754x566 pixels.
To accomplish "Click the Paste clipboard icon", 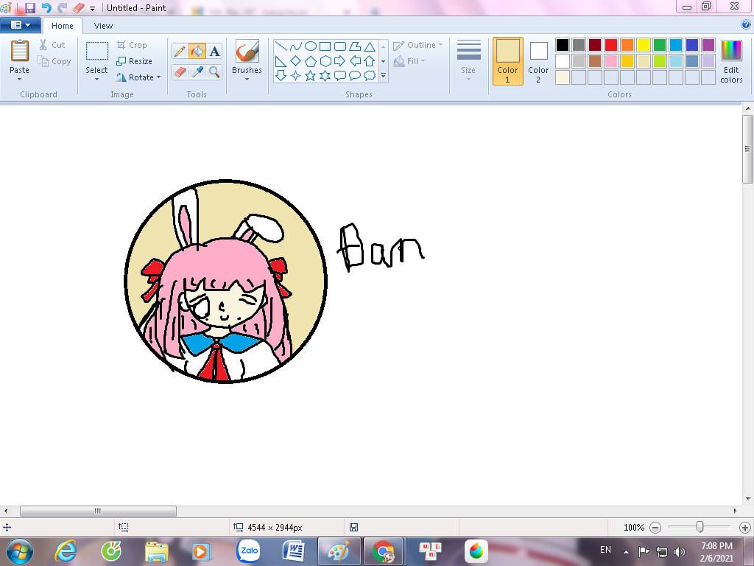I will tap(20, 51).
